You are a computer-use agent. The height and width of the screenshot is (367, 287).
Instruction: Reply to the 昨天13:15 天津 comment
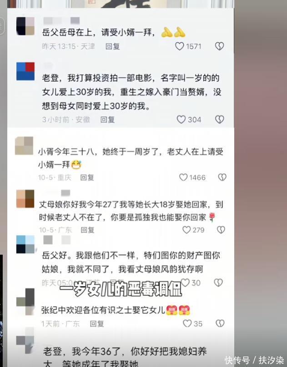[x=113, y=46]
